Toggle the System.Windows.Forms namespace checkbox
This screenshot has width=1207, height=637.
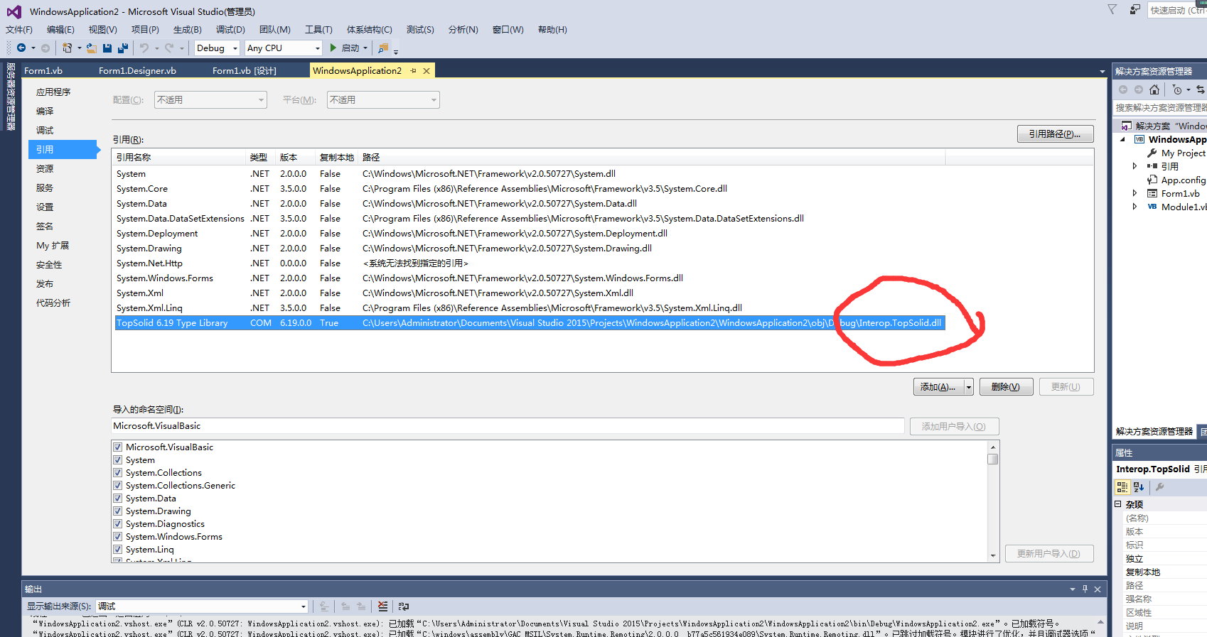click(118, 536)
